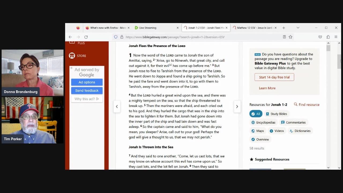This screenshot has height=193, width=343.
Task: Open the Bible Gateway Store icon
Action: 72,55
